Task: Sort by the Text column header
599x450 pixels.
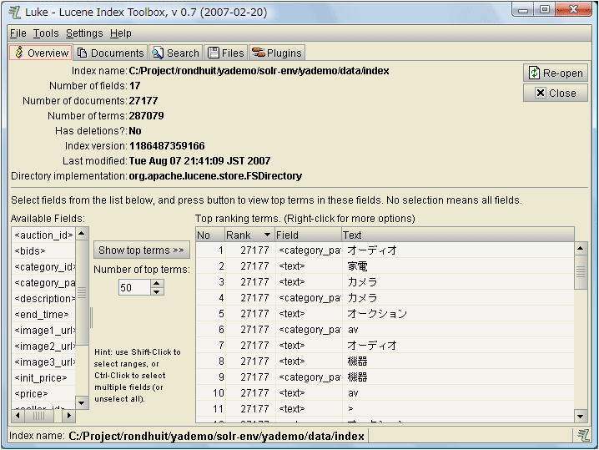Action: (458, 235)
